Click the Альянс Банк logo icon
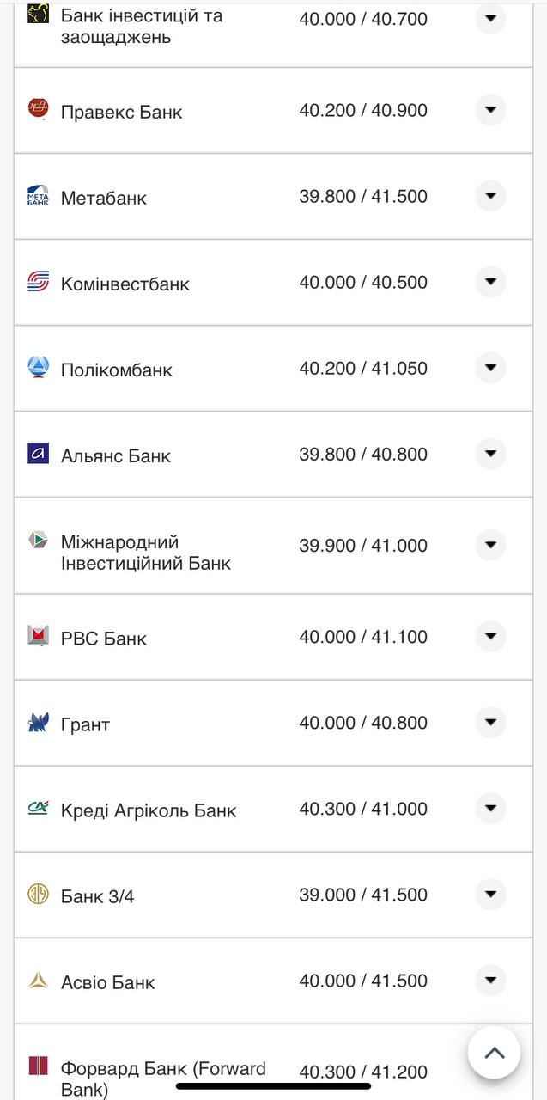The height and width of the screenshot is (1100, 547). 38,453
